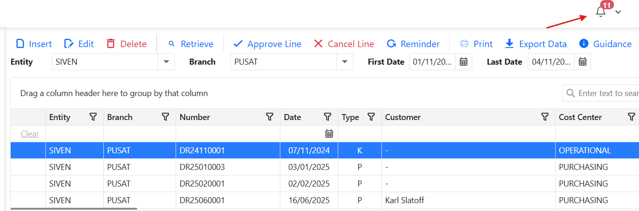Select row DR25010003
639x211 pixels.
point(325,167)
